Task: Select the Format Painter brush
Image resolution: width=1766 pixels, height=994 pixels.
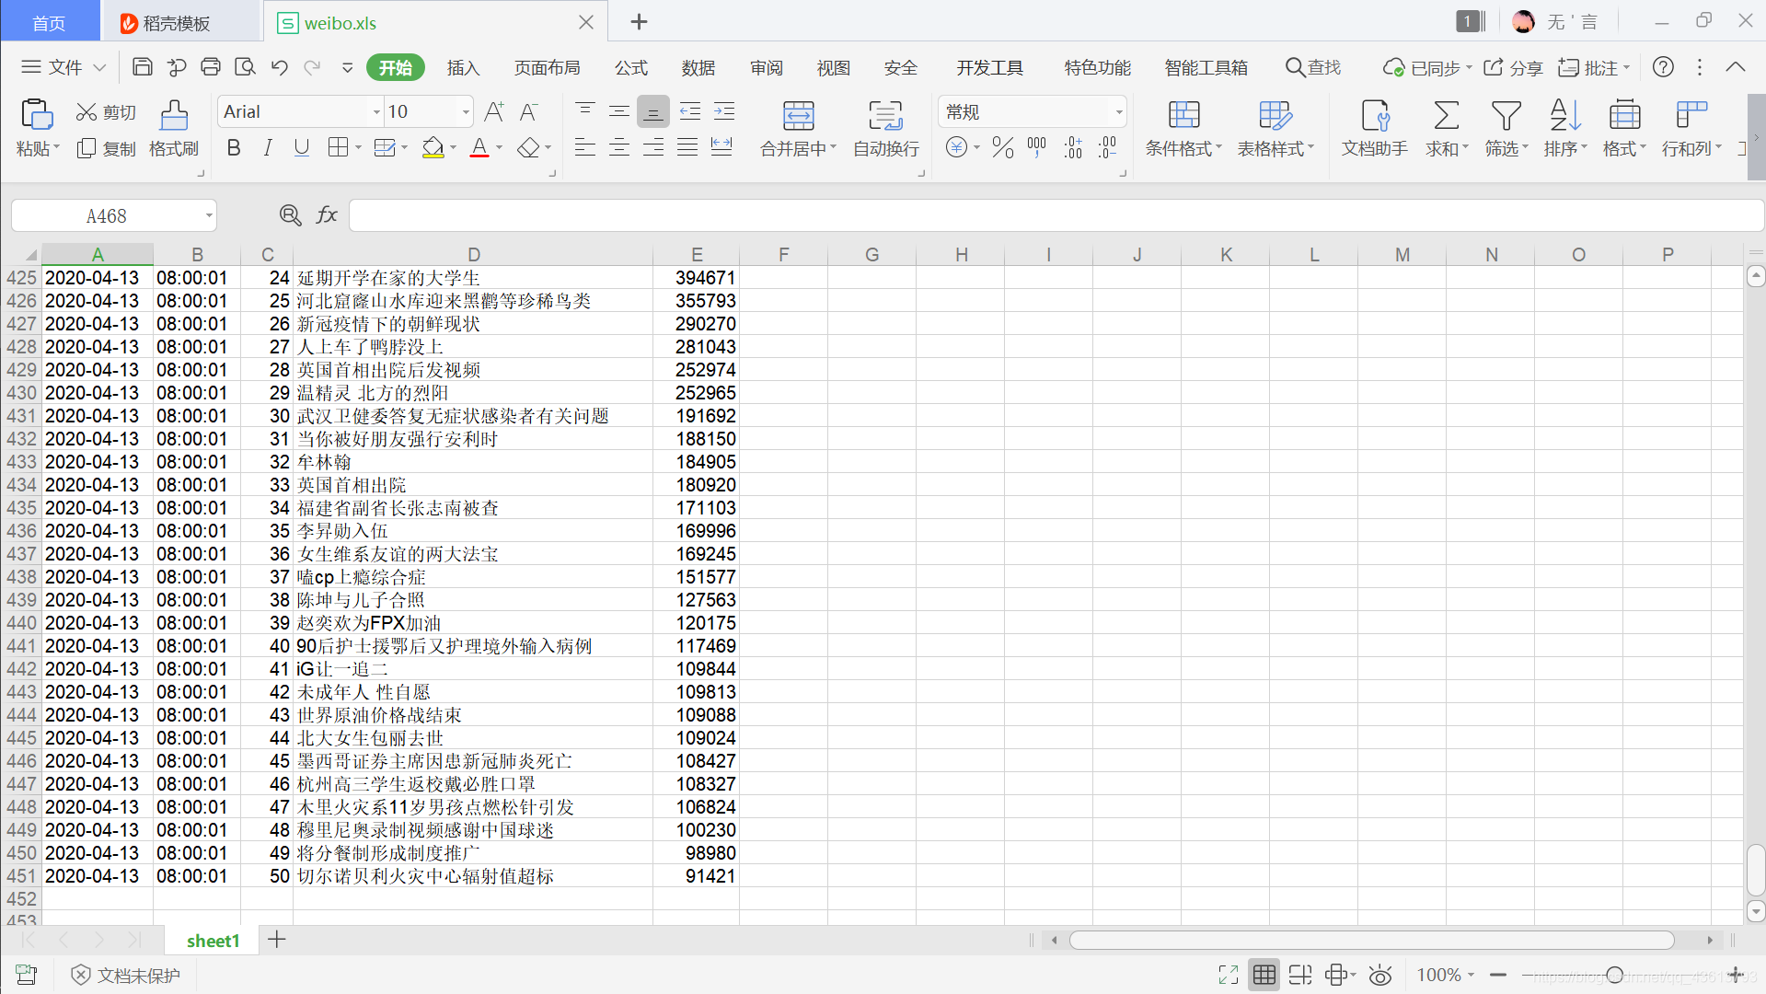Action: [x=174, y=116]
